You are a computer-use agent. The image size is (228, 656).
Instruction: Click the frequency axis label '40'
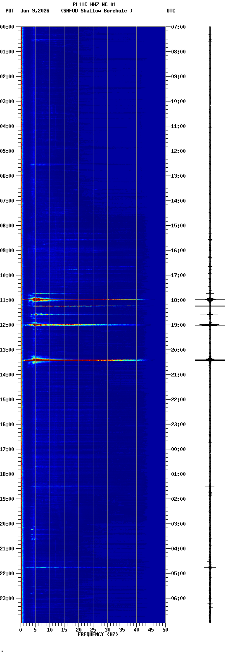[x=136, y=630]
